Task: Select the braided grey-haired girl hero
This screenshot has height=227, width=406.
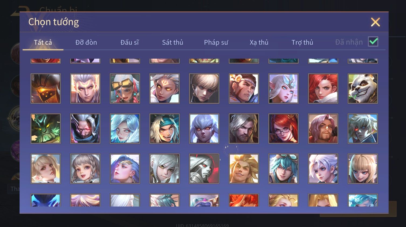Action: 85,169
